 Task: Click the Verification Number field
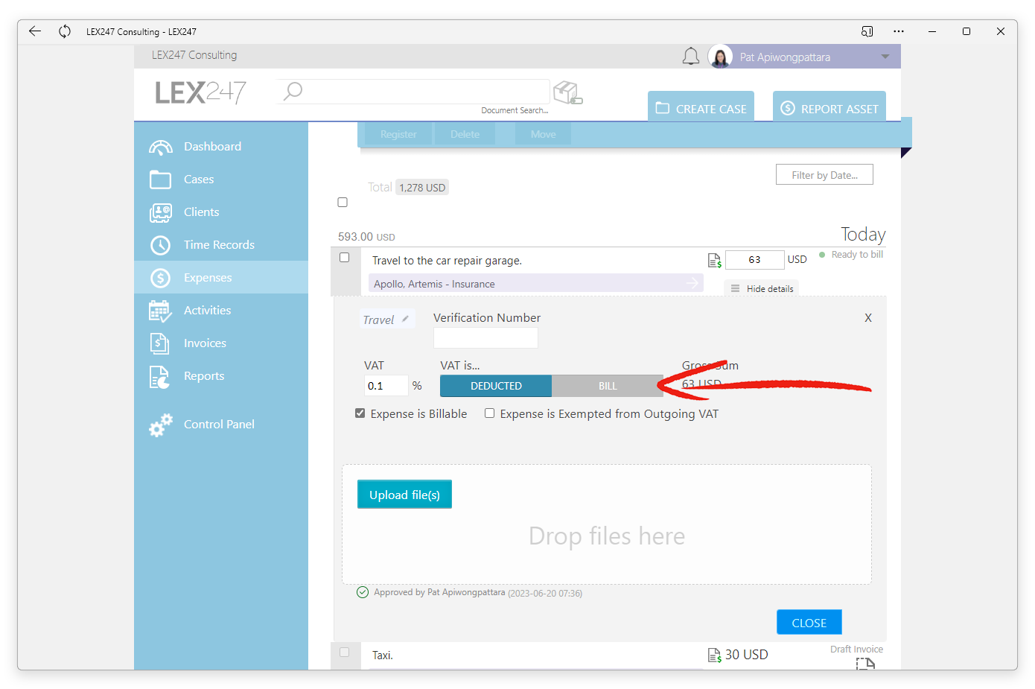(x=485, y=338)
